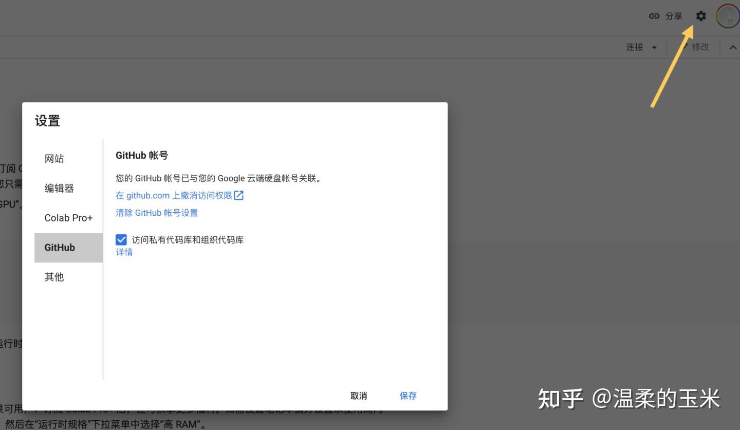The width and height of the screenshot is (740, 430).
Task: Open the GitHub settings section
Action: 59,248
